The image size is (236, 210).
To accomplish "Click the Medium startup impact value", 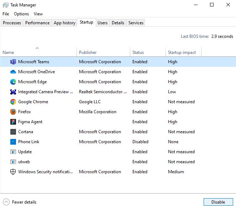I will [176, 172].
